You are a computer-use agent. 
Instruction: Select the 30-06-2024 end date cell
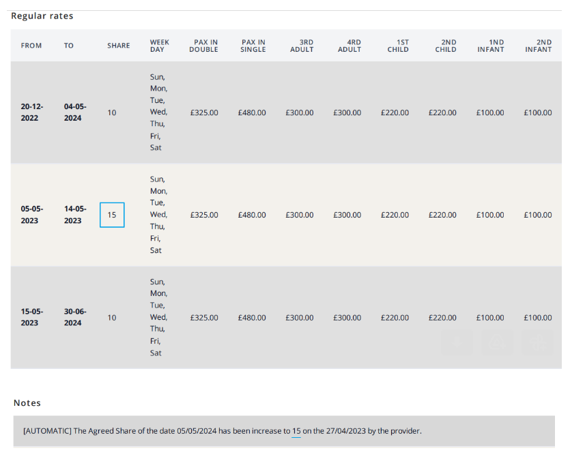tap(74, 317)
